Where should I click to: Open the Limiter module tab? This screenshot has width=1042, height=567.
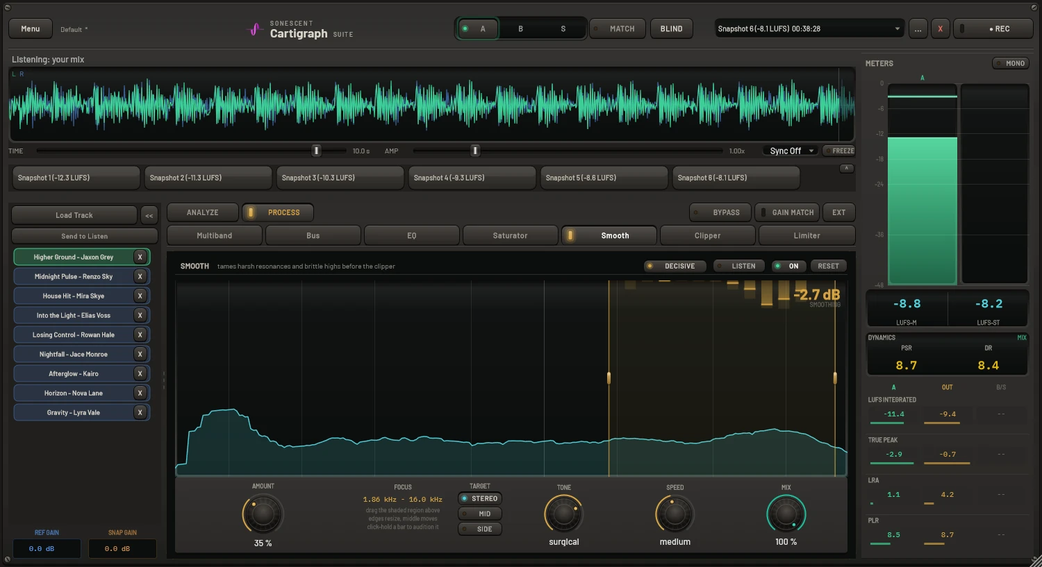point(807,236)
